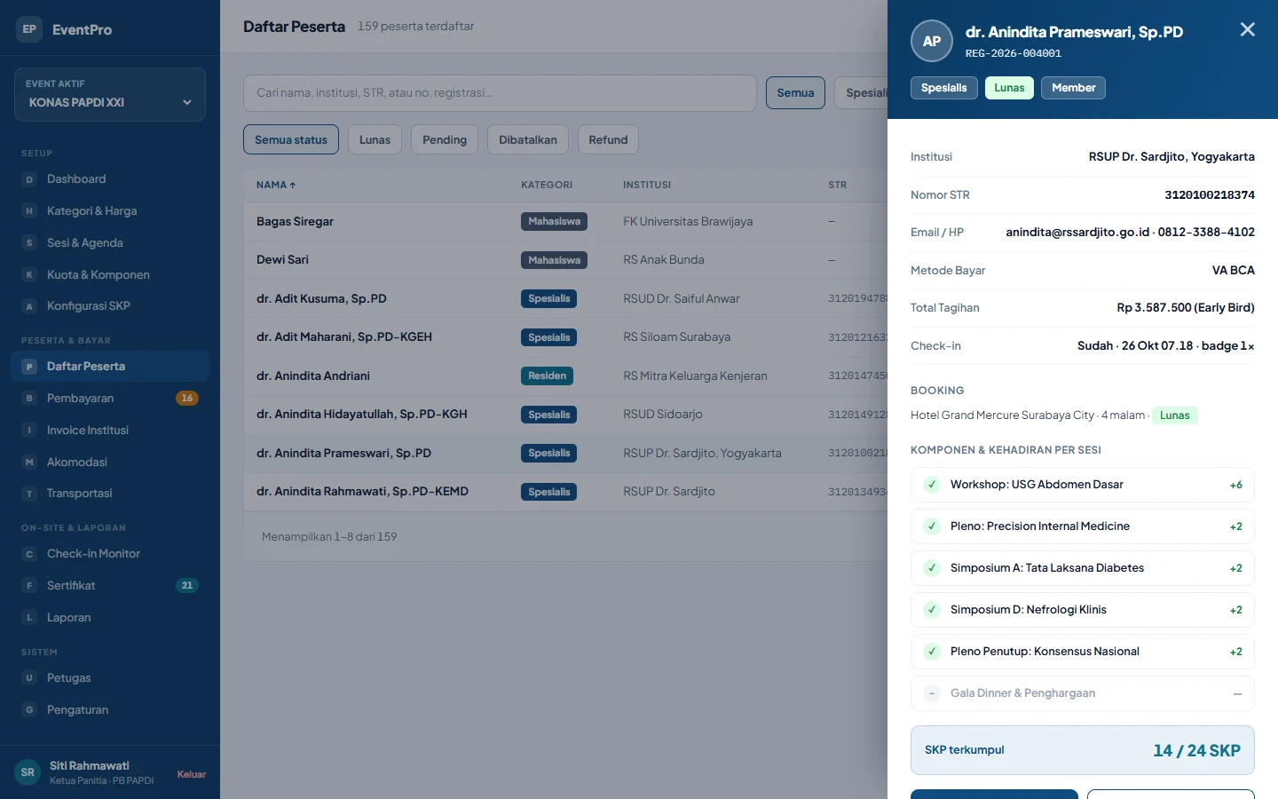Select the Semua category filter
This screenshot has width=1278, height=799.
pos(795,92)
